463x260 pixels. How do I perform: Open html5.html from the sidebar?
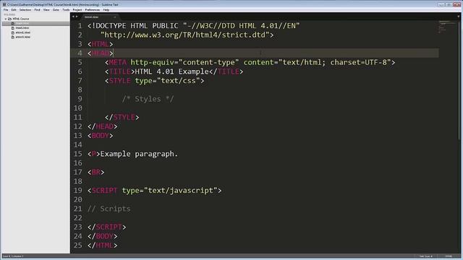point(22,28)
